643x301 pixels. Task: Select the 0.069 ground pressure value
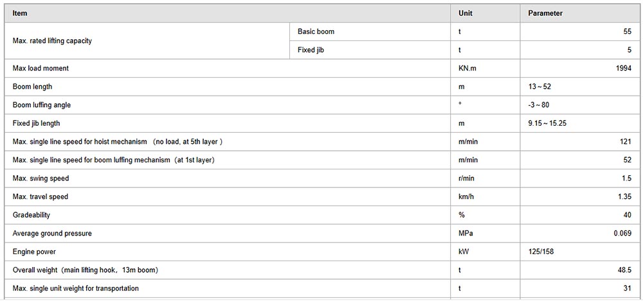(622, 234)
